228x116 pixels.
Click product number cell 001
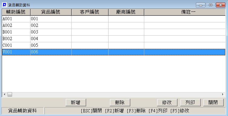(51, 19)
